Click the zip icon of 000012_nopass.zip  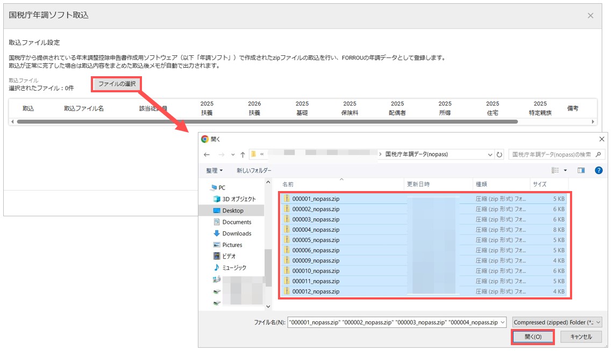pos(287,291)
